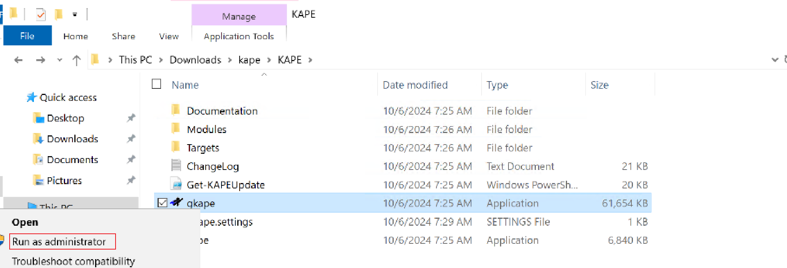The image size is (787, 268).
Task: Select the Targets folder name
Action: [203, 148]
